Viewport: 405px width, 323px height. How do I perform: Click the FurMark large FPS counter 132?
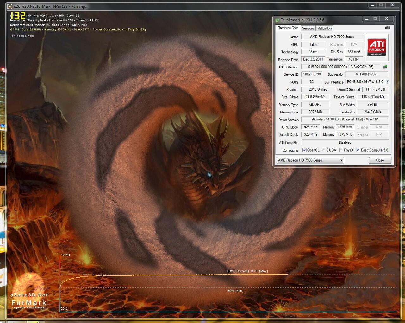(x=18, y=16)
